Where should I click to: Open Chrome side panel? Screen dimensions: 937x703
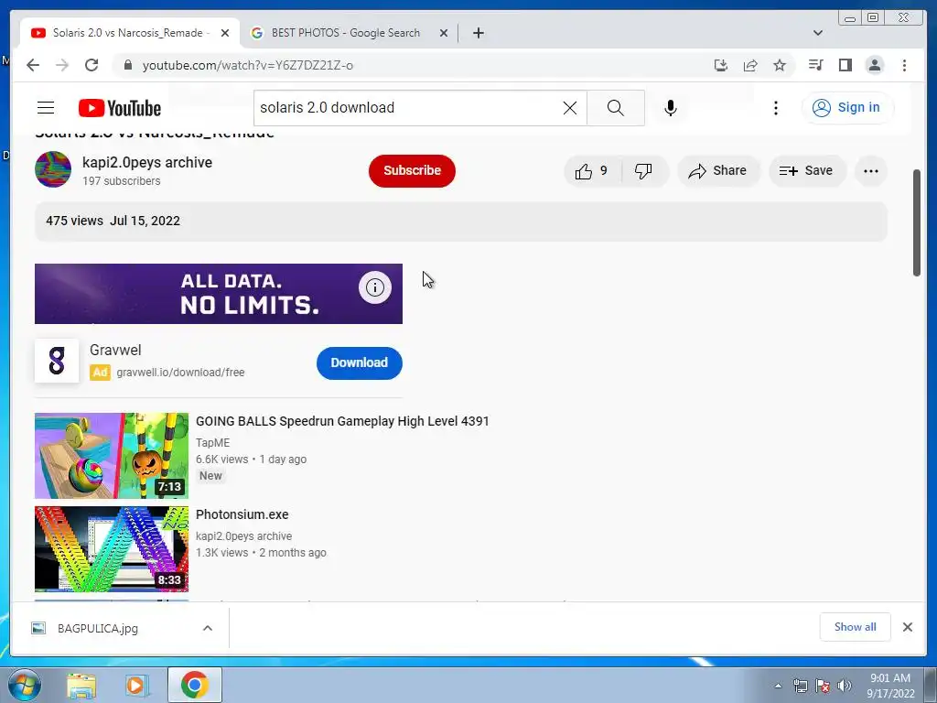(845, 65)
